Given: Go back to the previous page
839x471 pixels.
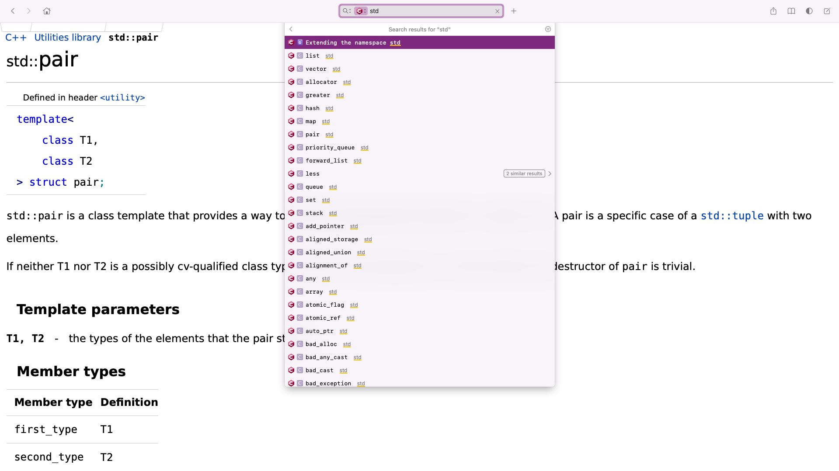Looking at the screenshot, I should (x=13, y=11).
